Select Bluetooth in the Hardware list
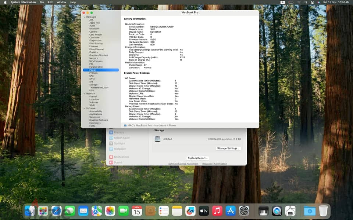 pyautogui.click(x=95, y=29)
